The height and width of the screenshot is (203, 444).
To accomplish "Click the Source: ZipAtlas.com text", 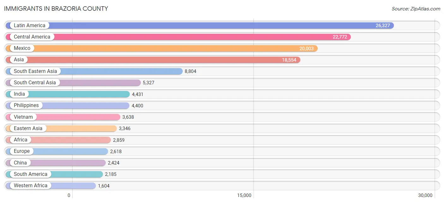I will [416, 9].
